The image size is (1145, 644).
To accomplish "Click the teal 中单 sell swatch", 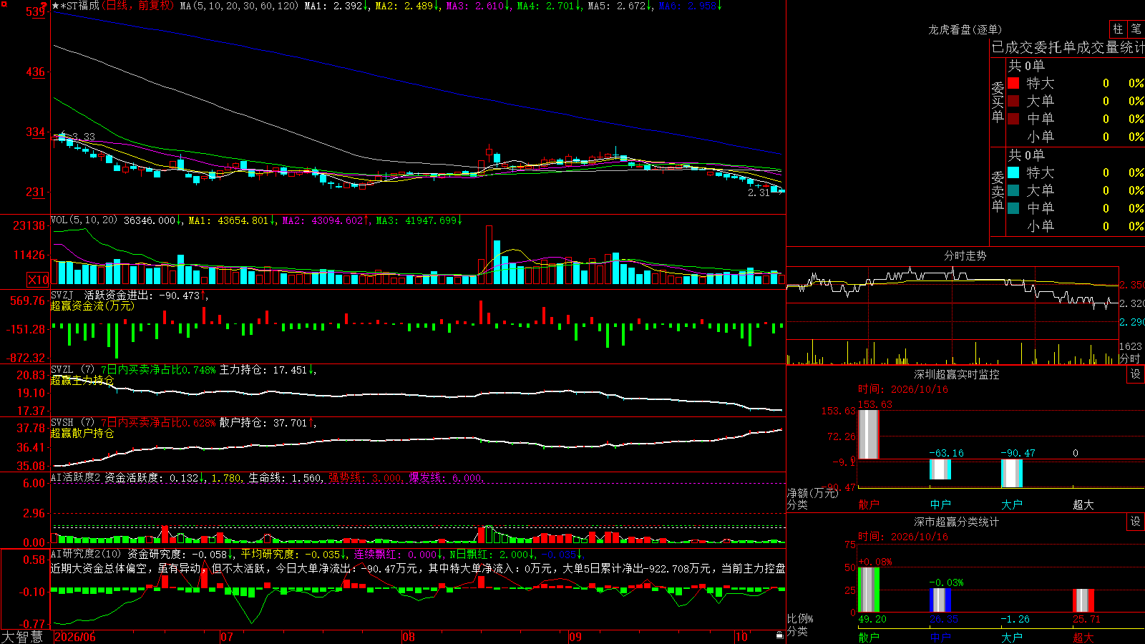I will click(1013, 208).
